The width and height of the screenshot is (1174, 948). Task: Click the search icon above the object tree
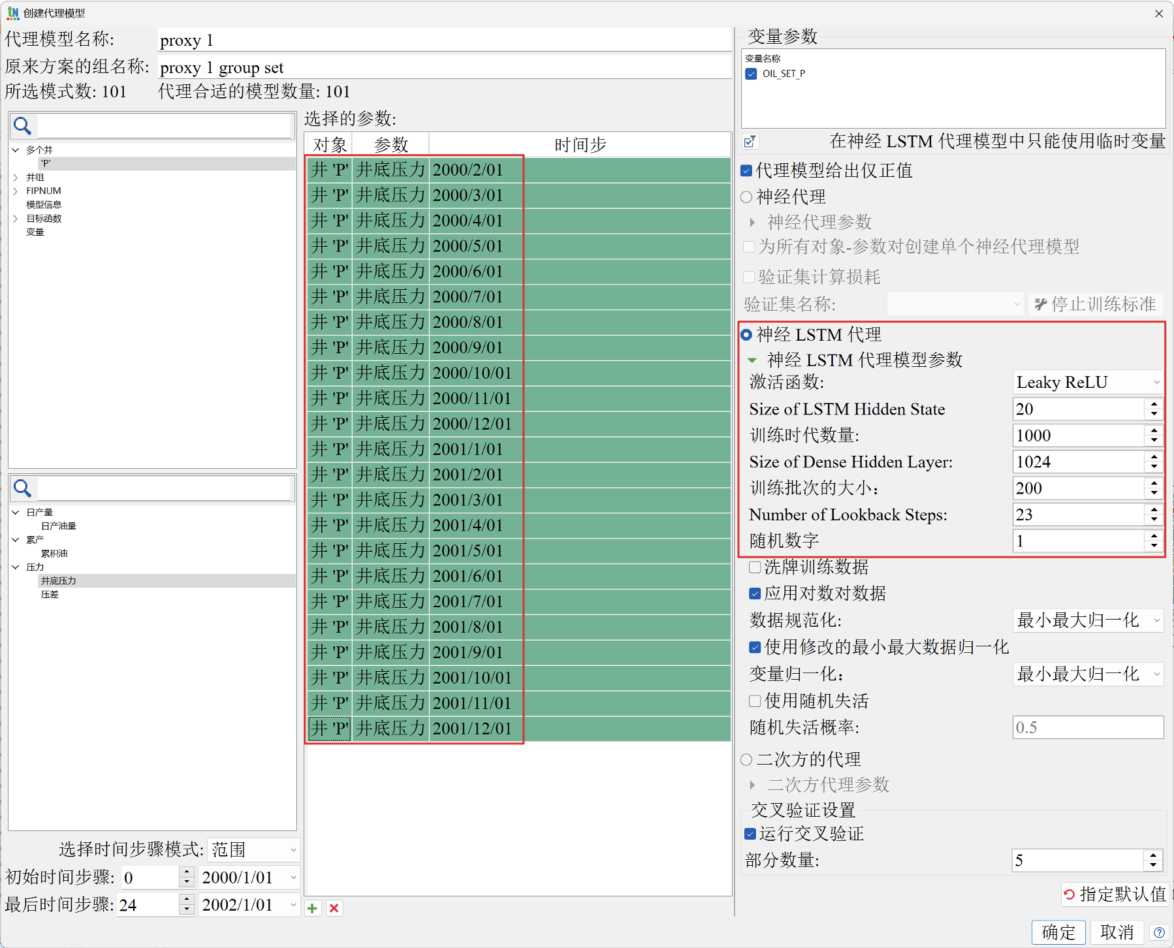click(23, 125)
